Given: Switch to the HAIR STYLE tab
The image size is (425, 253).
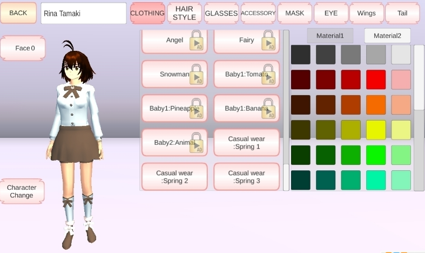Looking at the screenshot, I should click(x=184, y=14).
